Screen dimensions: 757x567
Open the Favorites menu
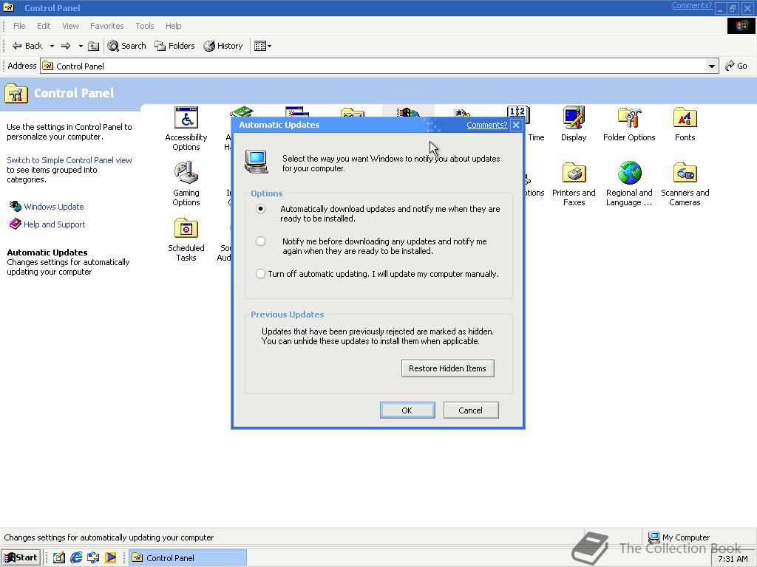(x=106, y=26)
